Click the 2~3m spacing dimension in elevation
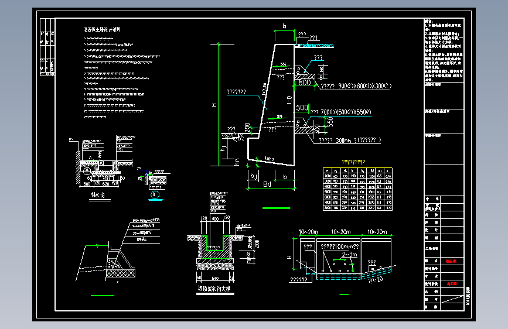Image resolution: width=508 pixels, height=329 pixels. [350, 255]
